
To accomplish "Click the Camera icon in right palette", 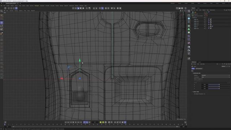I will pyautogui.click(x=189, y=51).
